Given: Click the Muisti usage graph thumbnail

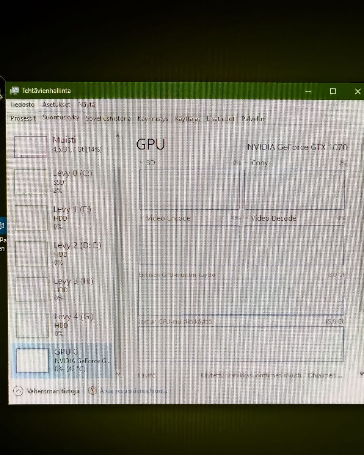Looking at the screenshot, I should click(x=30, y=147).
